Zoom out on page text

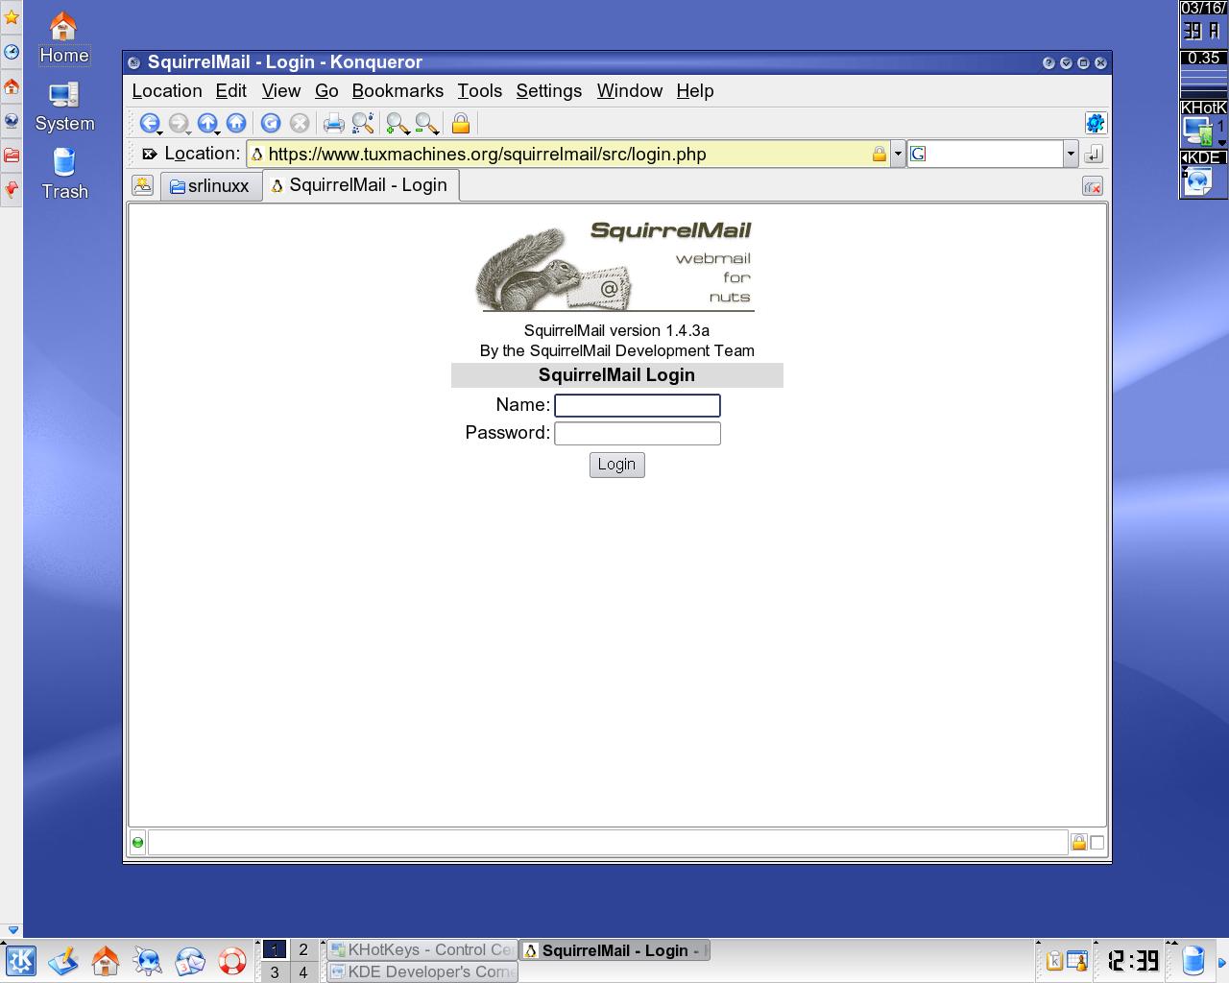426,123
